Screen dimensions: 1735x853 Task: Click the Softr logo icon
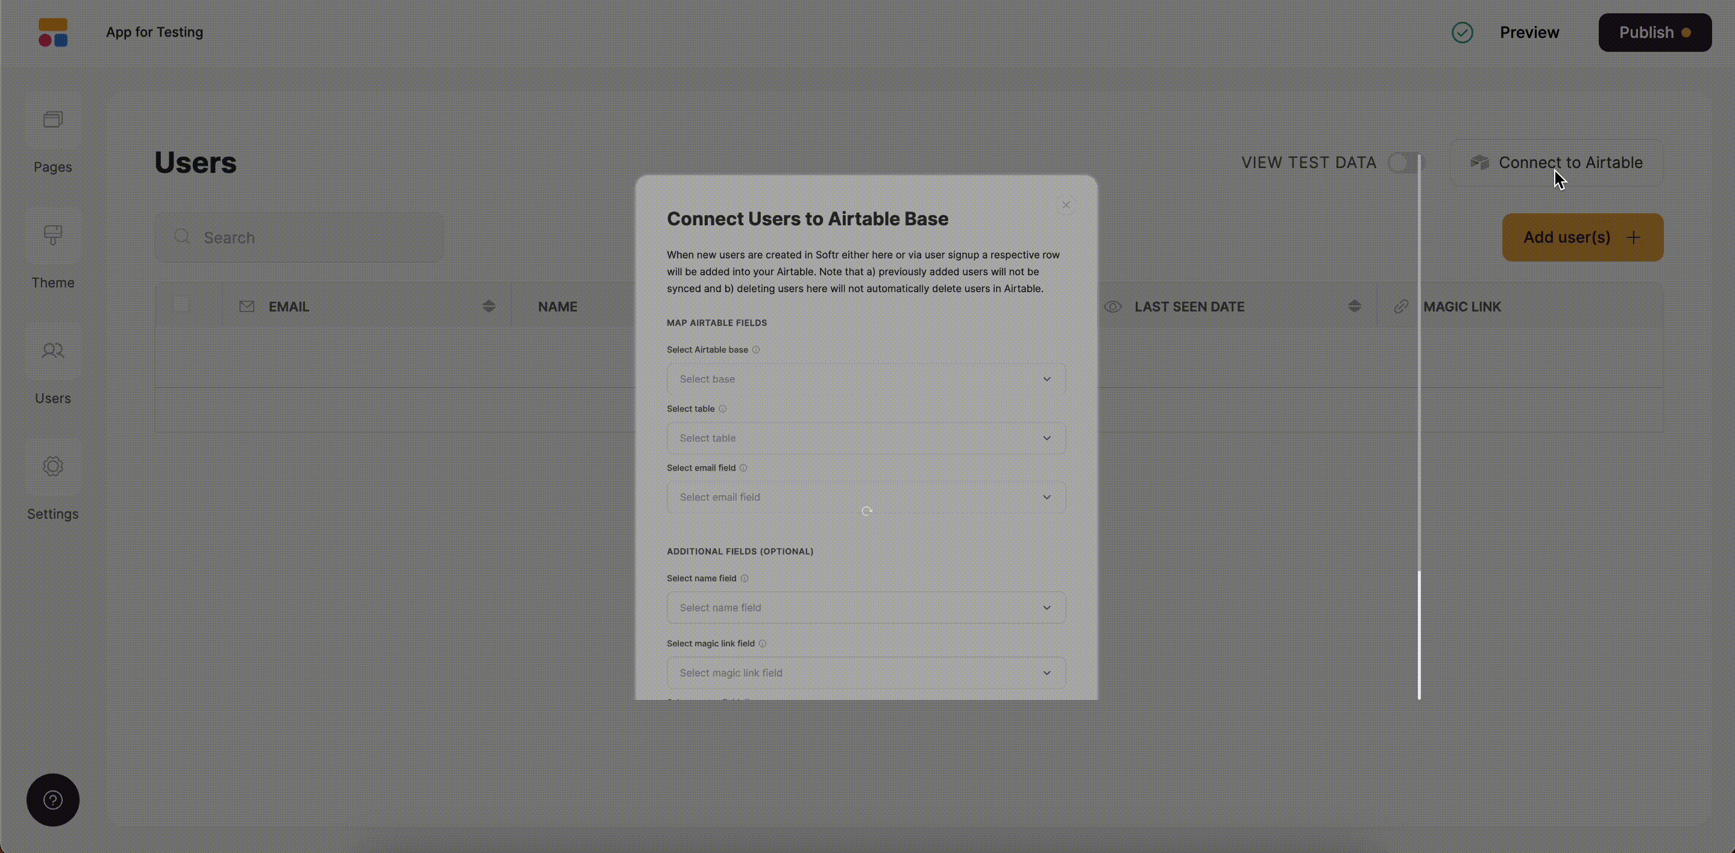point(53,33)
